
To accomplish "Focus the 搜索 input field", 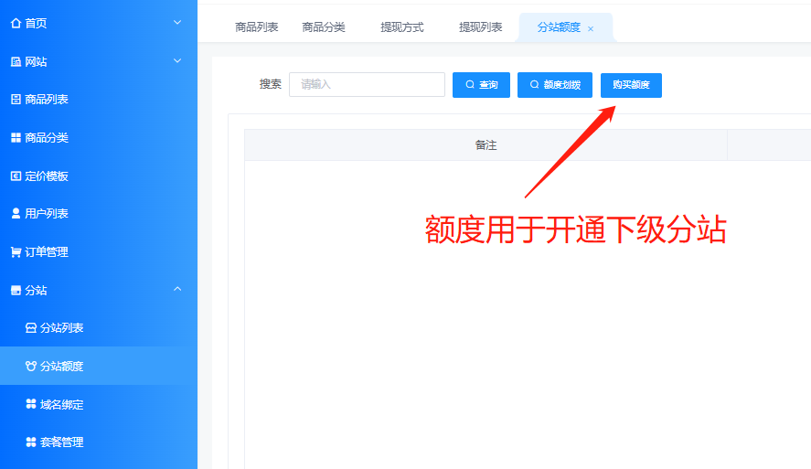I will (367, 85).
